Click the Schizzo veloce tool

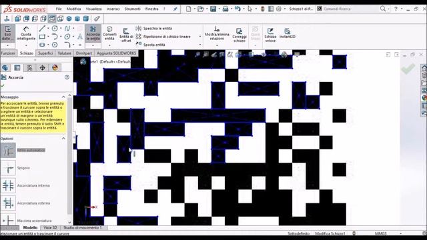coord(270,35)
